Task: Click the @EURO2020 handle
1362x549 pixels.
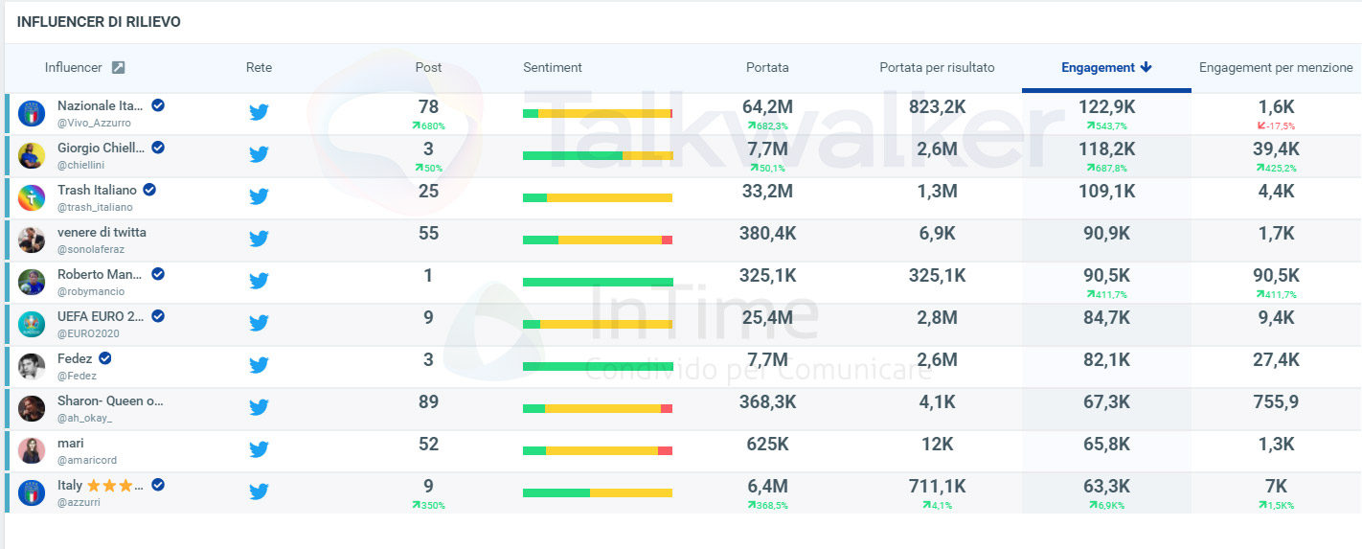Action: (x=87, y=334)
